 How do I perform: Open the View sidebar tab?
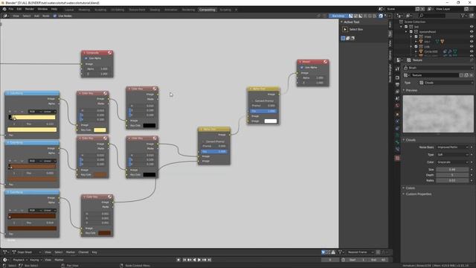pyautogui.click(x=390, y=43)
